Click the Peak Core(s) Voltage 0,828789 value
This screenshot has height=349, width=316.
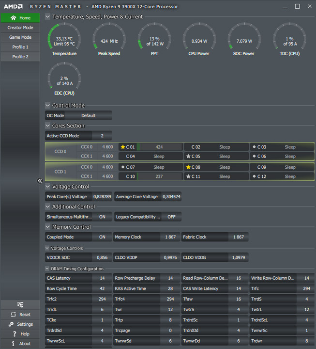point(102,196)
